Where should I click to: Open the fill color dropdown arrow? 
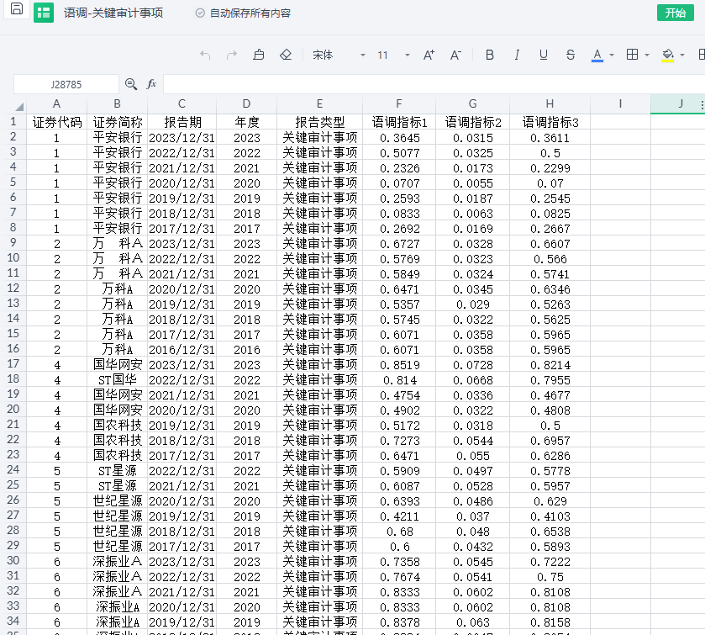(x=682, y=56)
